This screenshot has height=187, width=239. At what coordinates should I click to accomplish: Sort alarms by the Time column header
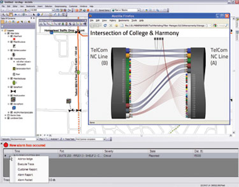[35, 151]
